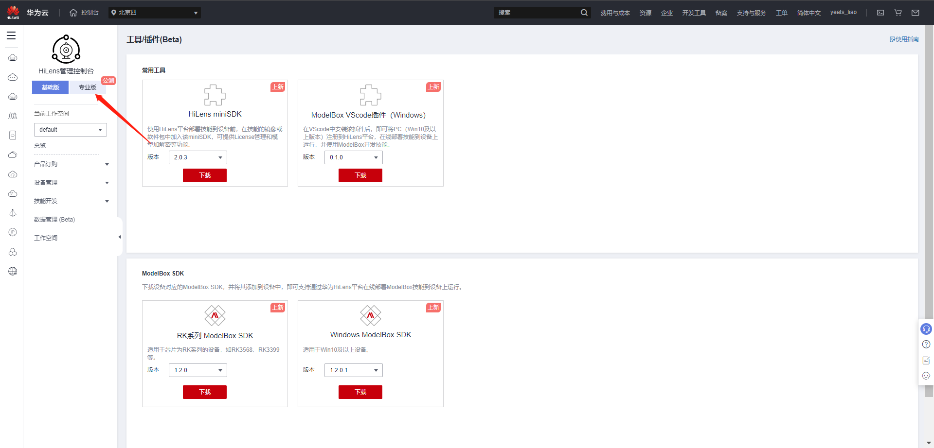Expand the 设备管理 sidebar menu
The height and width of the screenshot is (448, 934).
[x=71, y=183]
